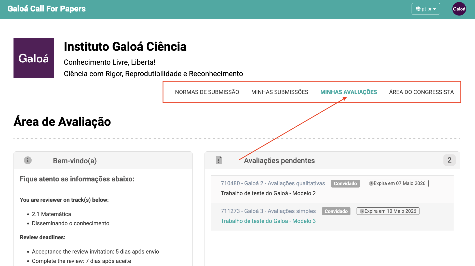Click the Galoá user avatar in header

tap(459, 9)
